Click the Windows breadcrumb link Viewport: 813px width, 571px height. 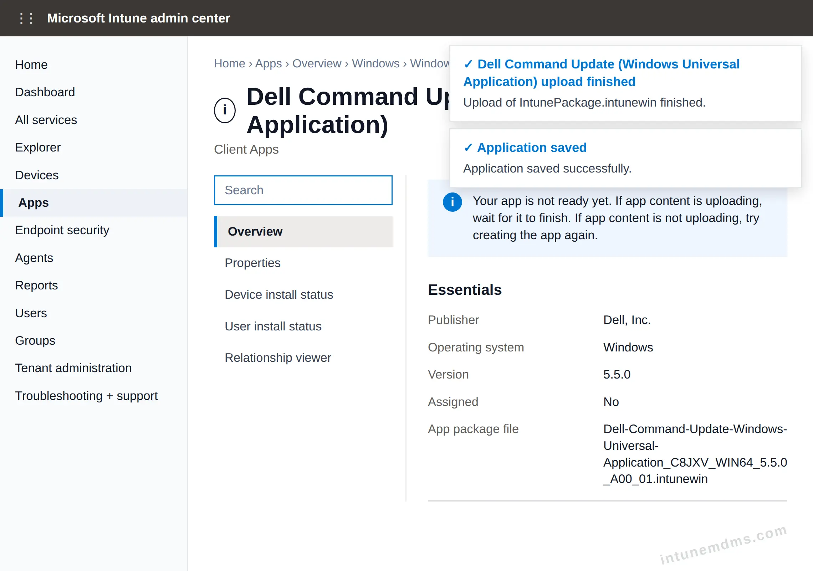pos(375,63)
